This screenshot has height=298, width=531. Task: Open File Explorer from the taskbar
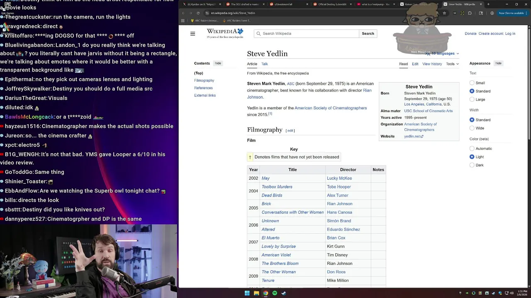point(256,293)
